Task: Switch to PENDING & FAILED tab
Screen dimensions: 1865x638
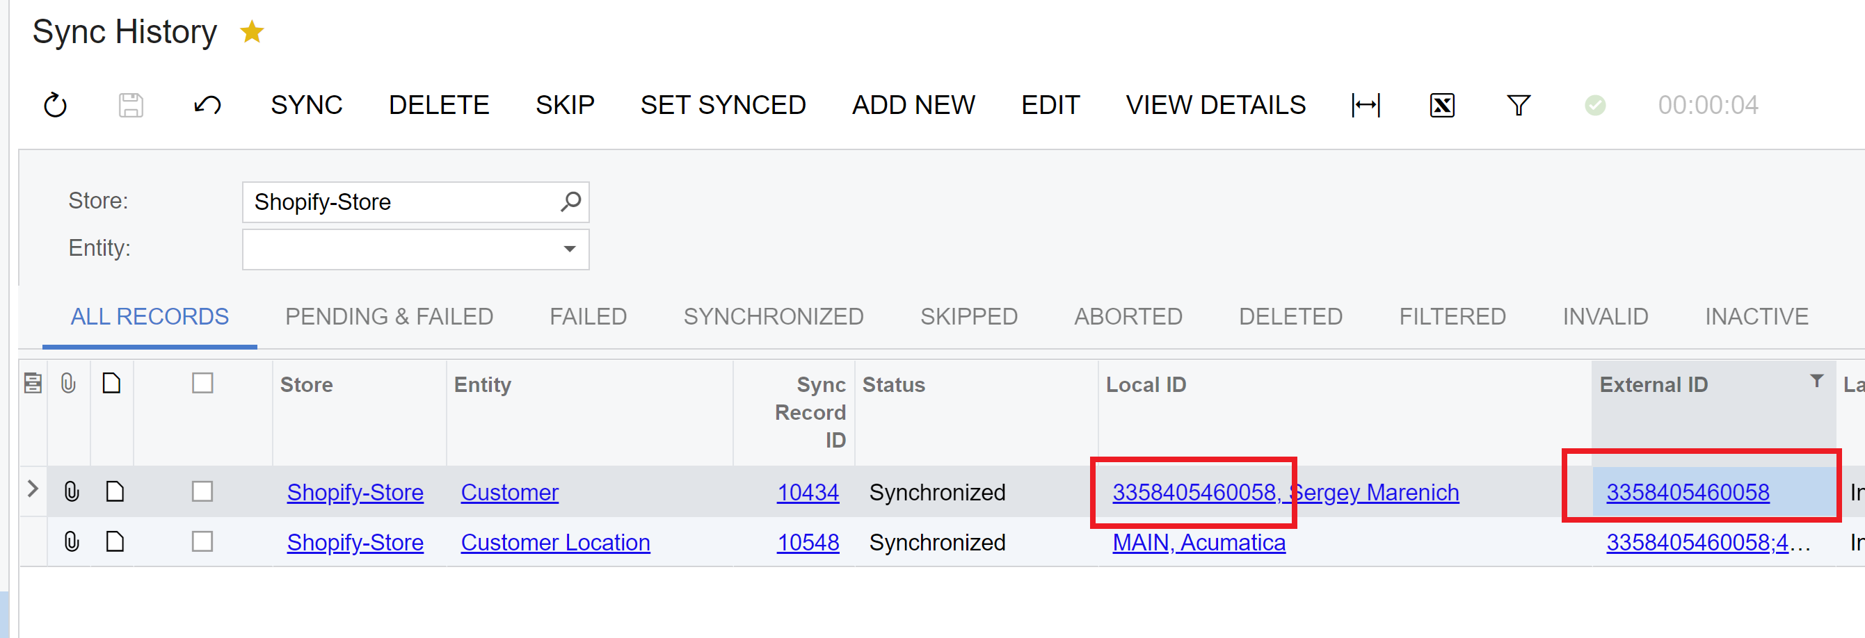Action: (x=390, y=317)
